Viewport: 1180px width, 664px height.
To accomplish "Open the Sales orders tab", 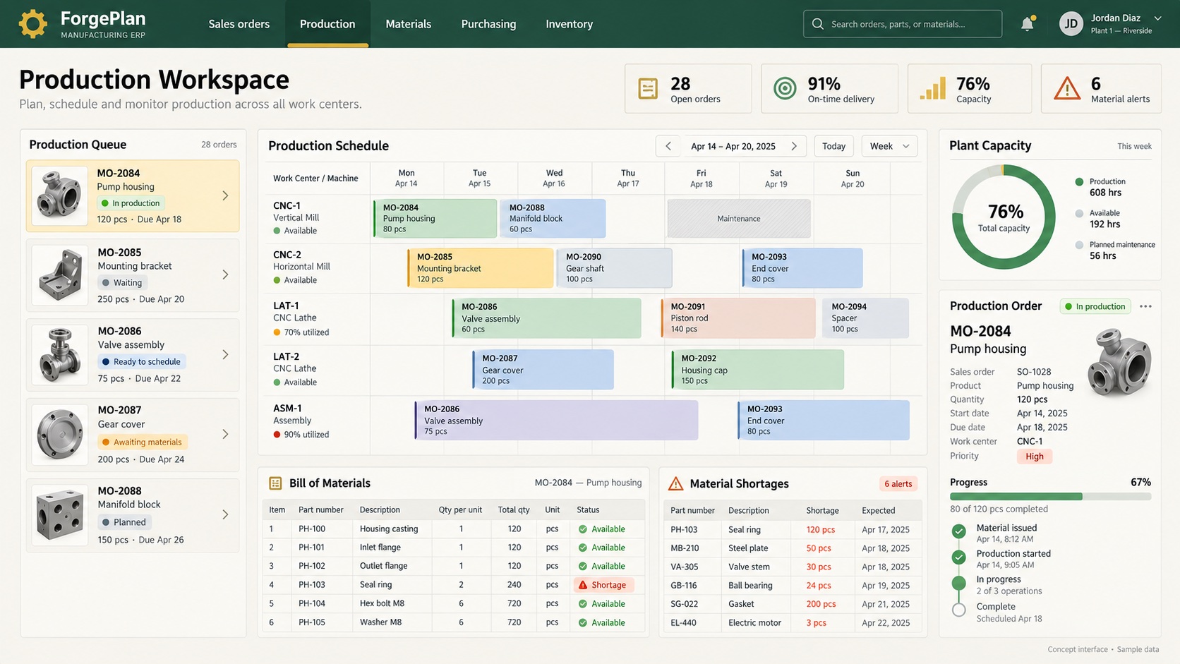I will [239, 24].
